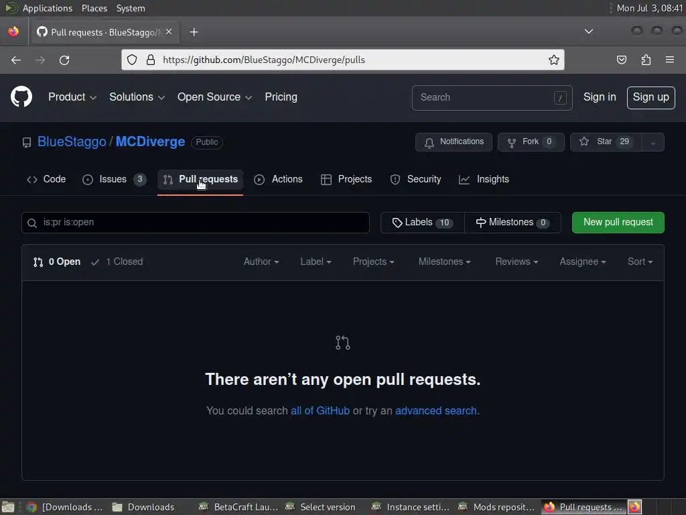Follow the advanced search link

pos(435,411)
